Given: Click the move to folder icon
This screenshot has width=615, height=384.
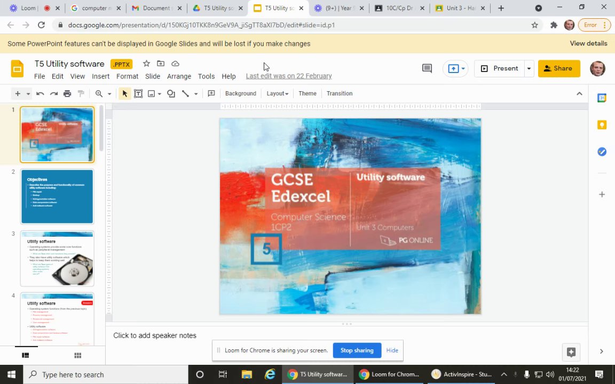Looking at the screenshot, I should coord(161,63).
